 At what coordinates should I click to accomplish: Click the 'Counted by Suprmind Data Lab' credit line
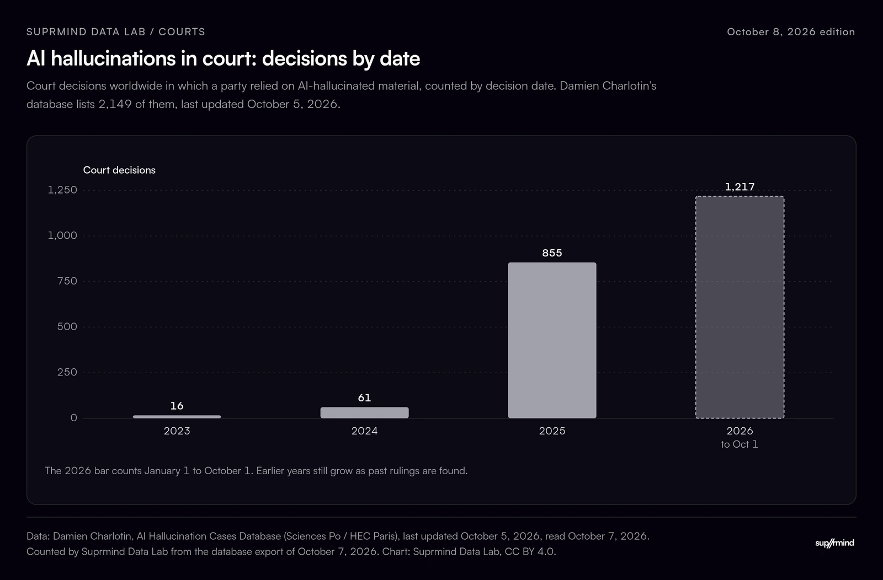point(291,551)
